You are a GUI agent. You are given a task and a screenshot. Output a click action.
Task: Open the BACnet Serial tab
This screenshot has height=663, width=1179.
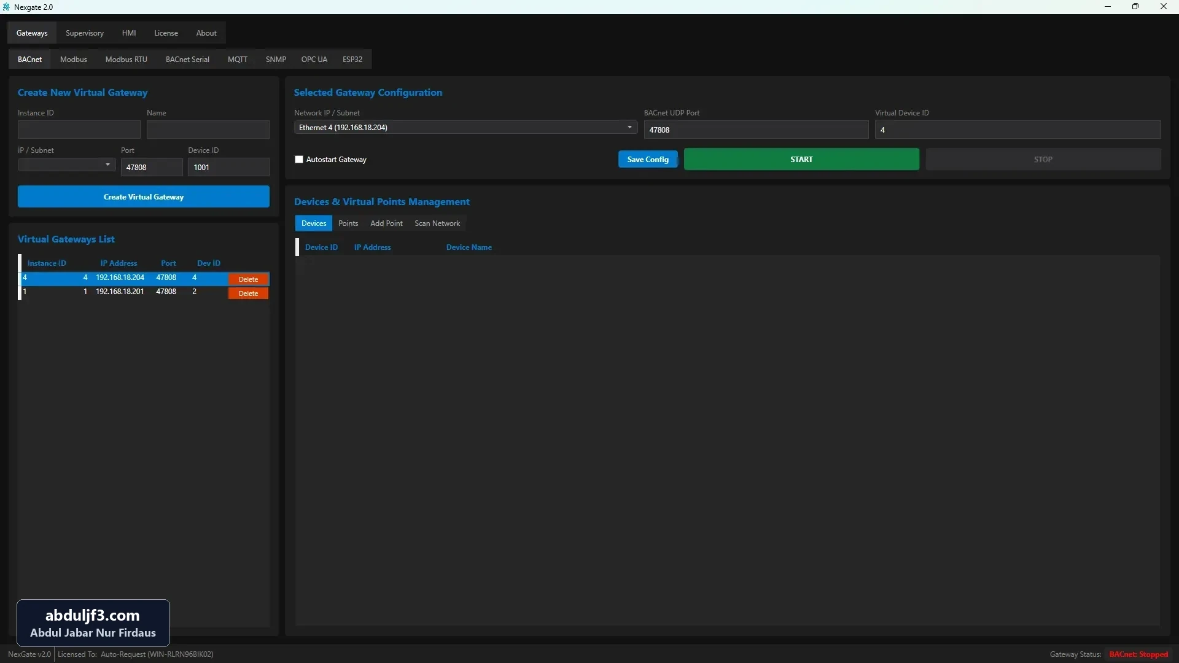(x=187, y=60)
